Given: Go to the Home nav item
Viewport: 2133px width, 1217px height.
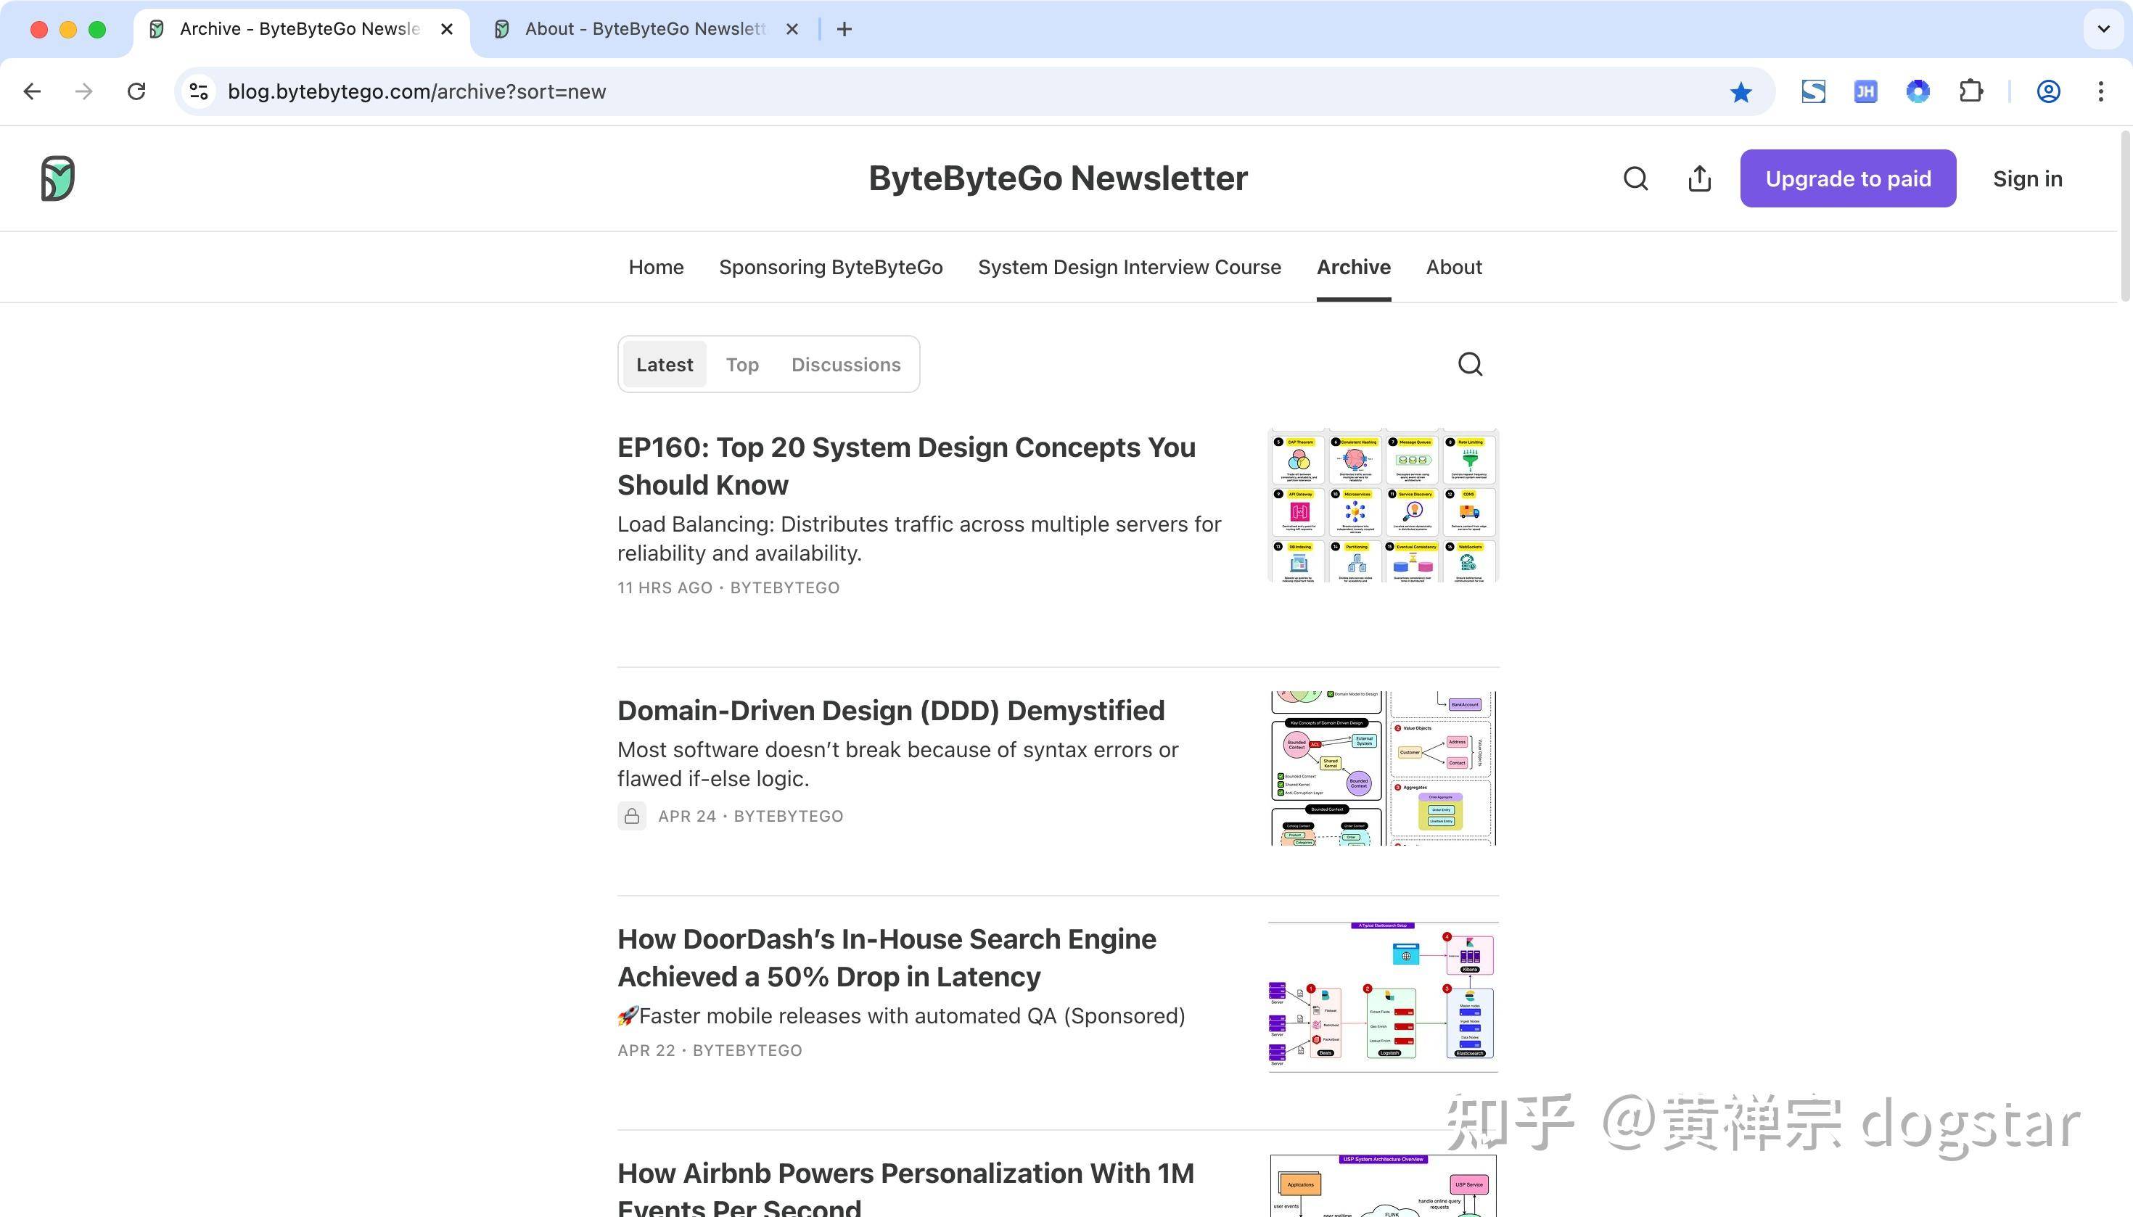Looking at the screenshot, I should 657,268.
